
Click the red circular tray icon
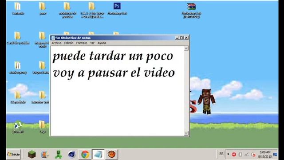234,154
